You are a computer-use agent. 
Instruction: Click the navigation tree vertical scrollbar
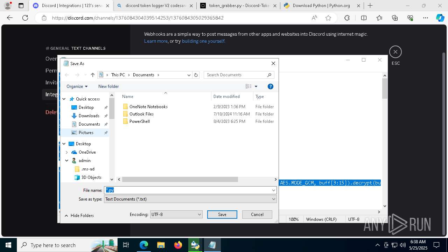tap(112, 108)
